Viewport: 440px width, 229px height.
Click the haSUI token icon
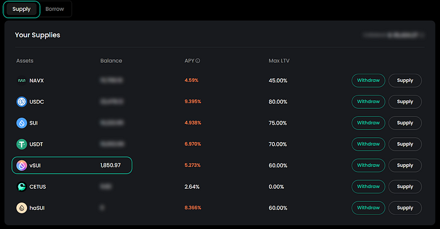pos(21,208)
